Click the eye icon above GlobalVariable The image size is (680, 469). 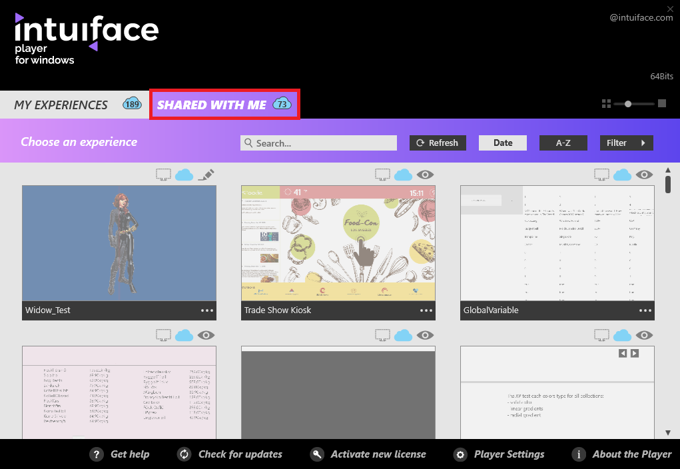click(644, 175)
